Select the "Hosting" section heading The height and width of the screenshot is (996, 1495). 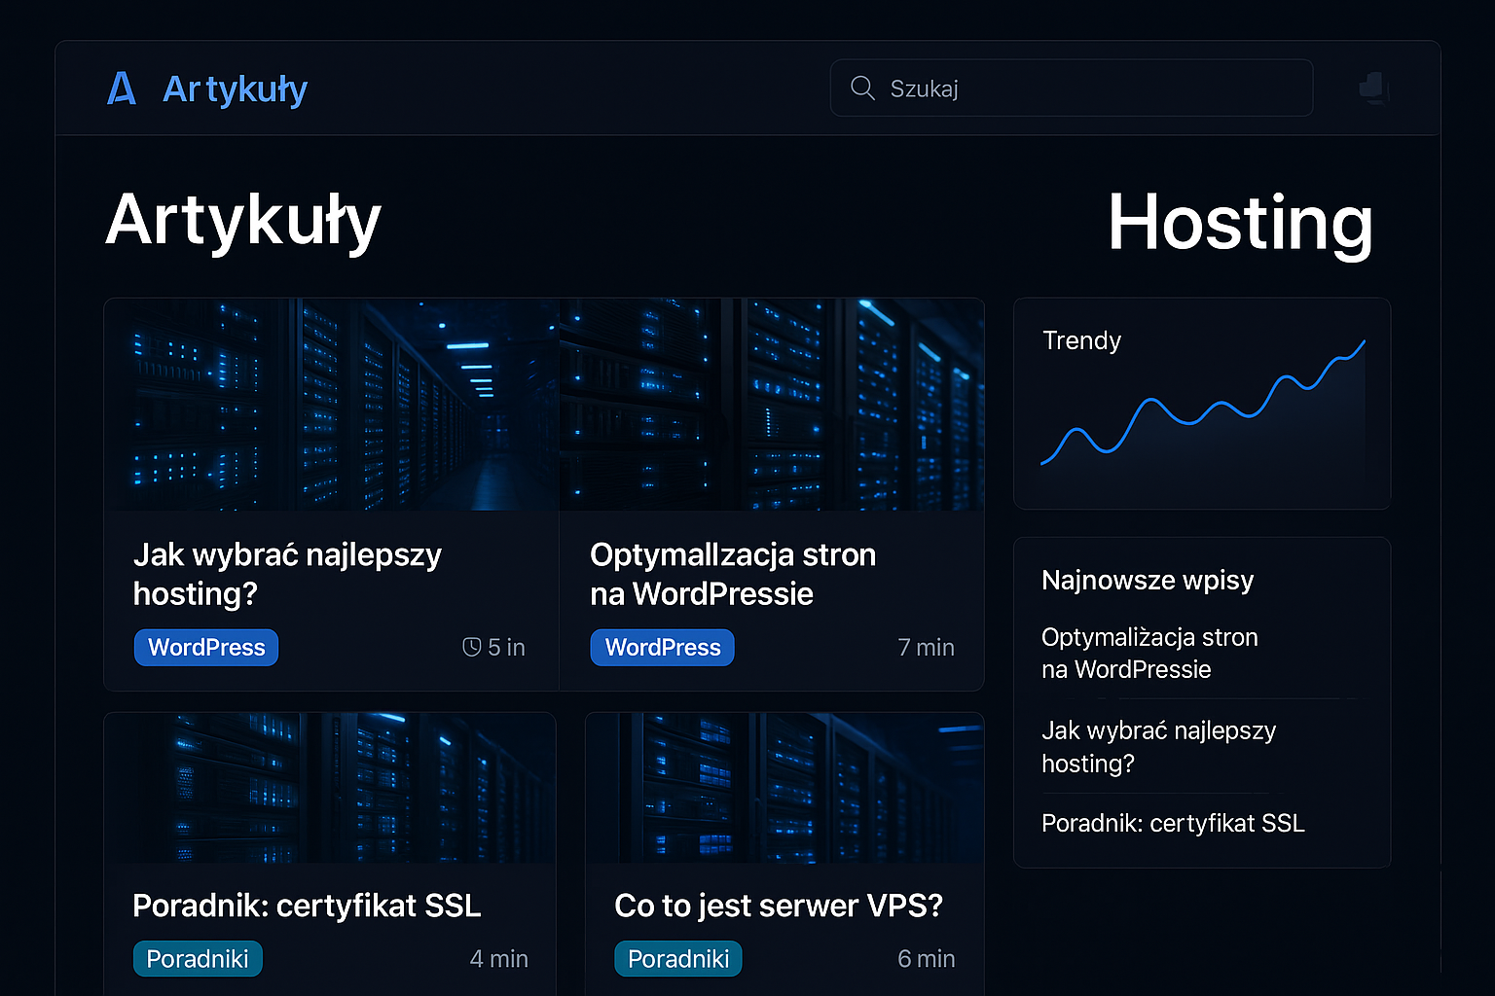pos(1240,224)
